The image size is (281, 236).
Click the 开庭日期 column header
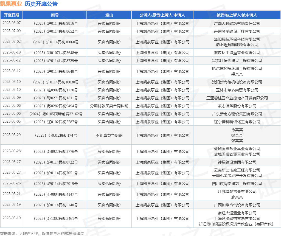(x=12, y=15)
